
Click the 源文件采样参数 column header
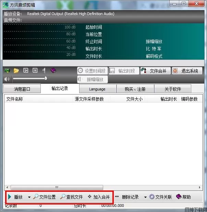pos(92,99)
